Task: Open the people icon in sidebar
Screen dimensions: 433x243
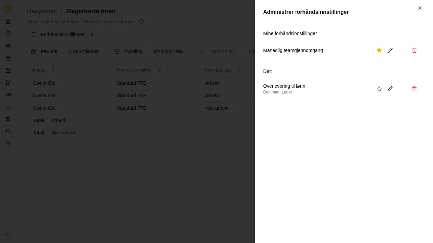Action: point(8,46)
